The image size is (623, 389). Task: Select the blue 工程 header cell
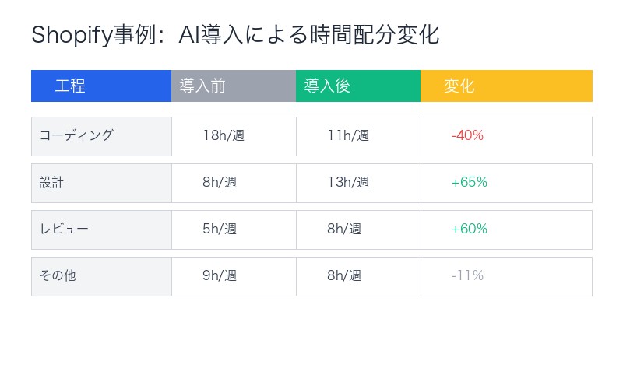101,86
